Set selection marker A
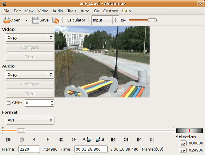 coord(87,139)
